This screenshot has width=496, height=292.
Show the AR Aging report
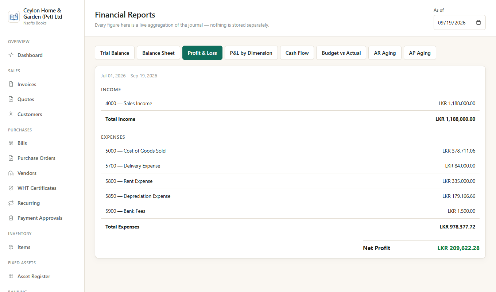point(385,53)
